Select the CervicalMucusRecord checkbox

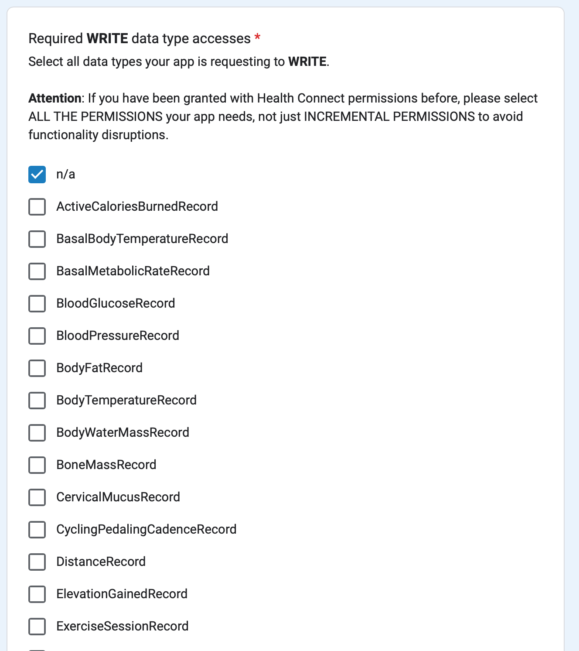37,497
